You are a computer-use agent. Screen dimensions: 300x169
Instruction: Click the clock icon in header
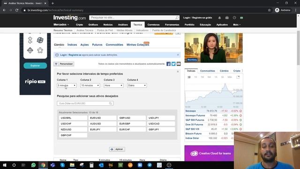234,18
